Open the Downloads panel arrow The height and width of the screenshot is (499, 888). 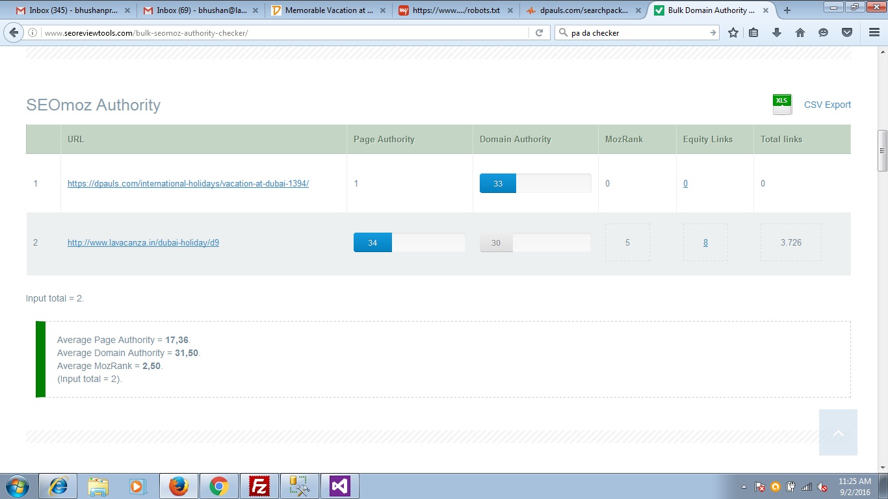point(776,32)
